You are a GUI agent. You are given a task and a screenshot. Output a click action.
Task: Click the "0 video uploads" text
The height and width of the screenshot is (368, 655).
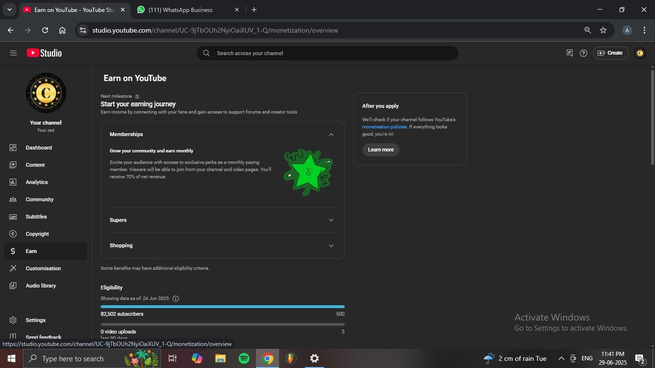coord(118,332)
